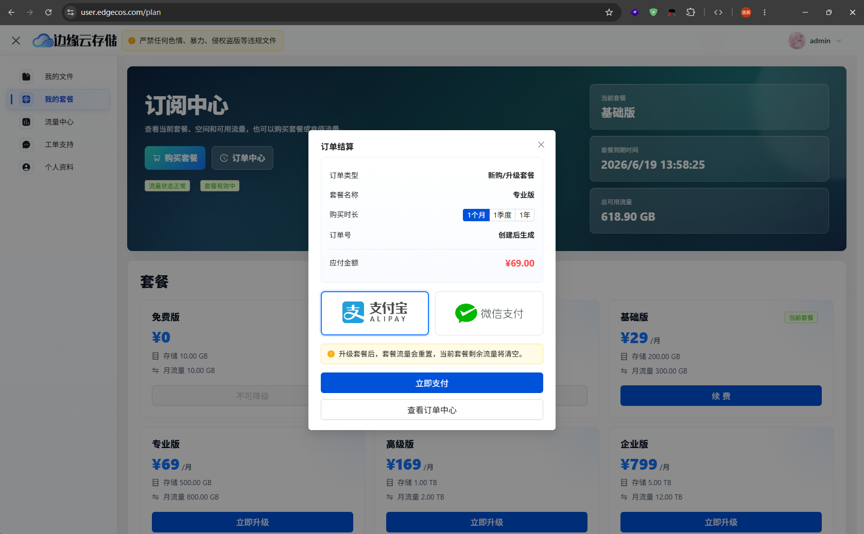Open 个人资料 in sidebar

[x=59, y=167]
